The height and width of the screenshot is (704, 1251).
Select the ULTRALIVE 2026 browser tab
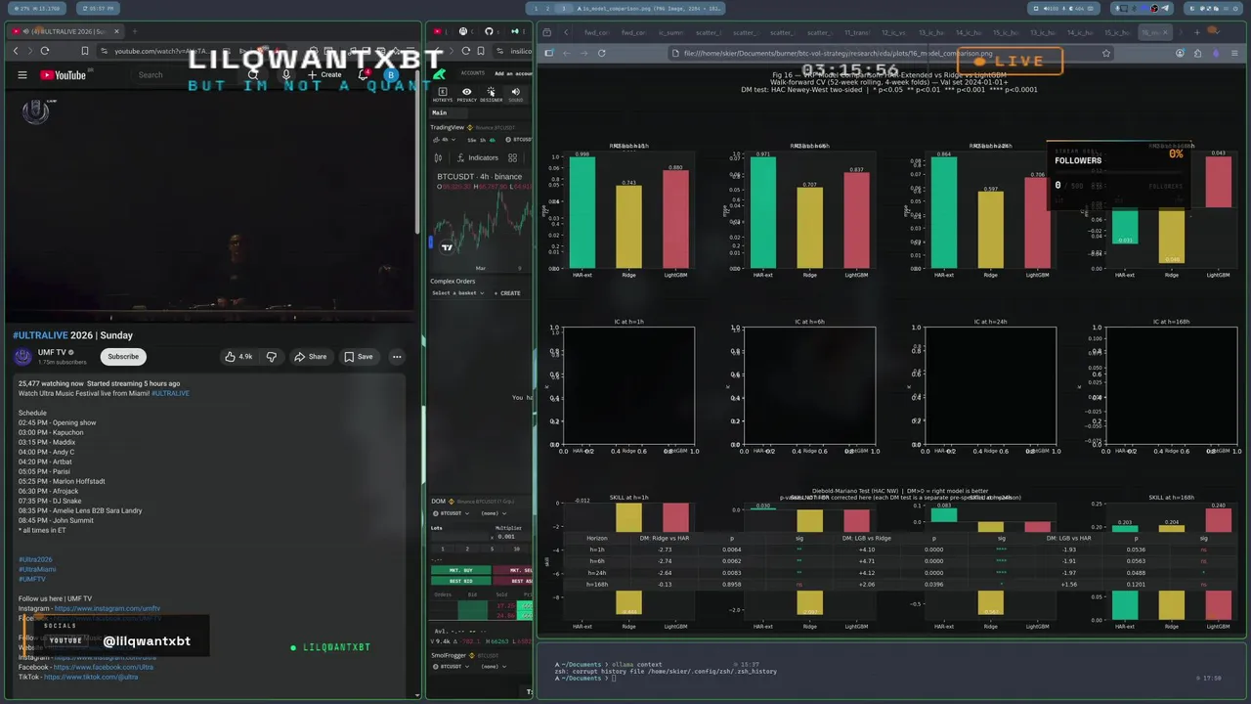(65, 31)
